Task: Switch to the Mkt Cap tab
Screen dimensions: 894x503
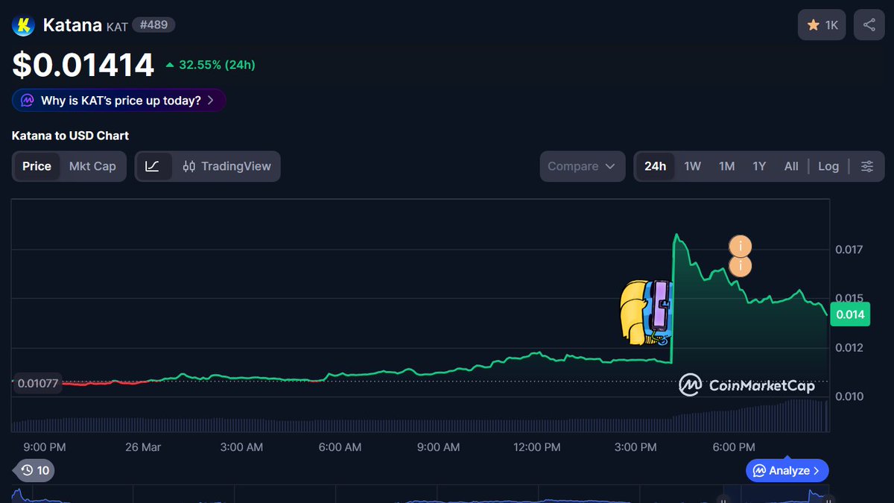Action: [x=92, y=166]
